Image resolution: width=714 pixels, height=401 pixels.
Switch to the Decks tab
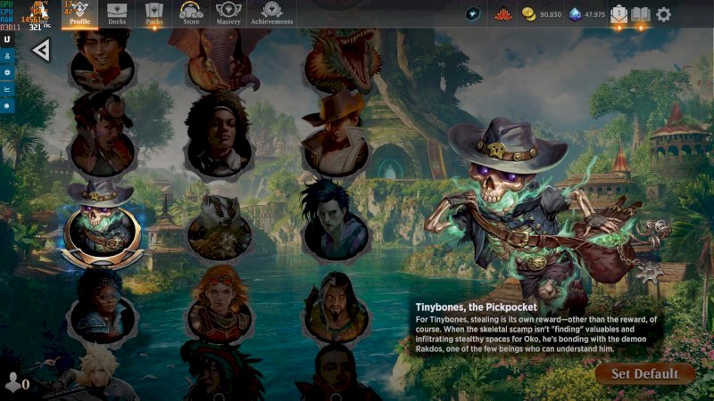tap(117, 13)
